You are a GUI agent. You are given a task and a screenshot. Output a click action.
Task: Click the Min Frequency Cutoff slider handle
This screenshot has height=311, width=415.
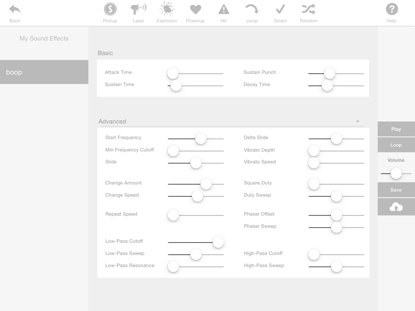tap(173, 151)
